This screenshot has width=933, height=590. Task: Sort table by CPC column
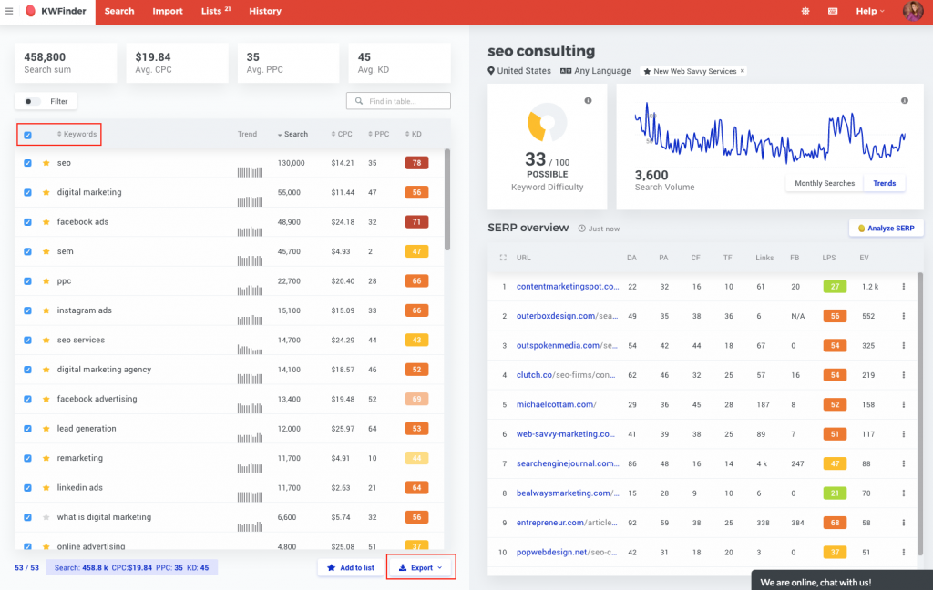point(342,135)
